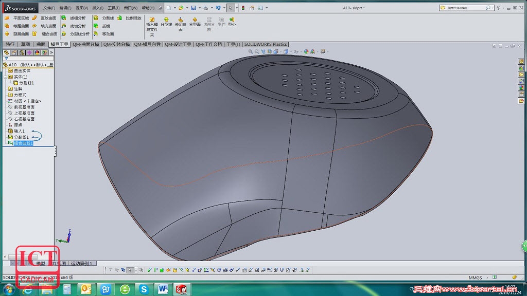Switch to the SOLIDWORKS Plastics tab

click(x=265, y=45)
